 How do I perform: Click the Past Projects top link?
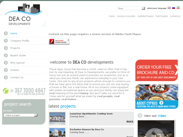162,16
